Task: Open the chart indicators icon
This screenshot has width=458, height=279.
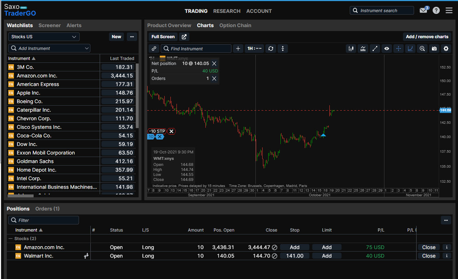Action: pyautogui.click(x=363, y=49)
